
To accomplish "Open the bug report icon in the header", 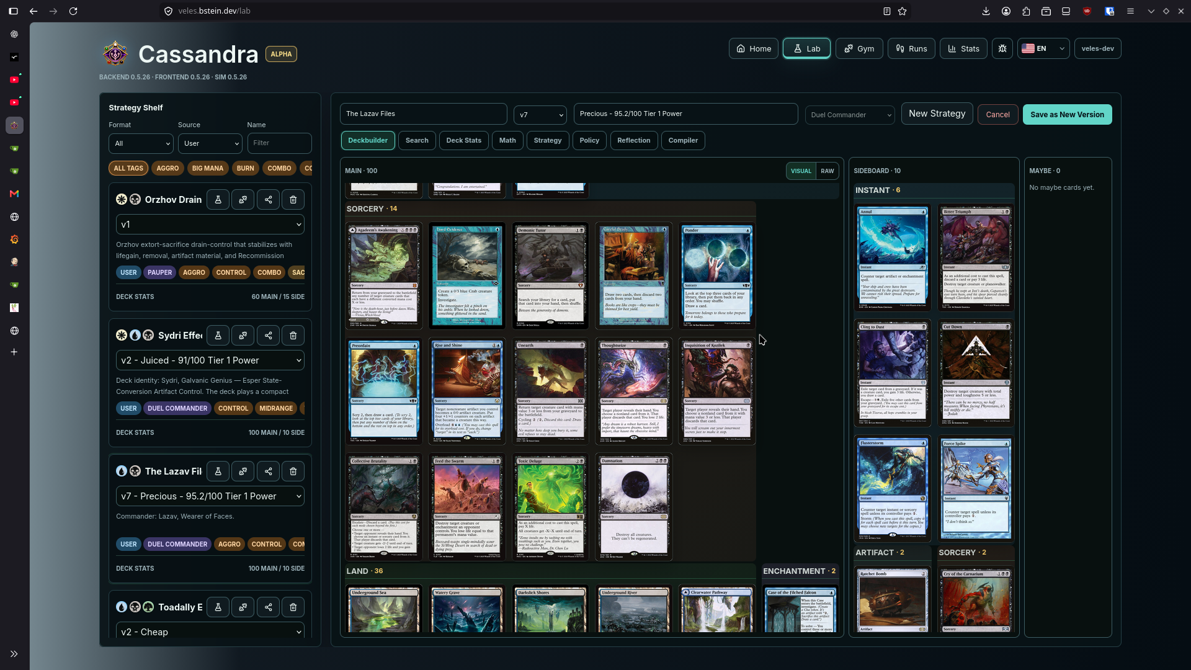I will tap(1002, 48).
